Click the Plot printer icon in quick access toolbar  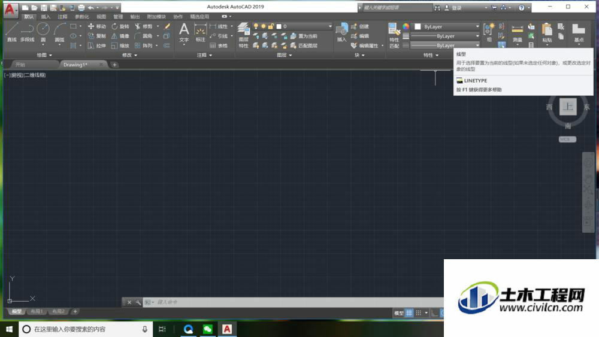[81, 8]
